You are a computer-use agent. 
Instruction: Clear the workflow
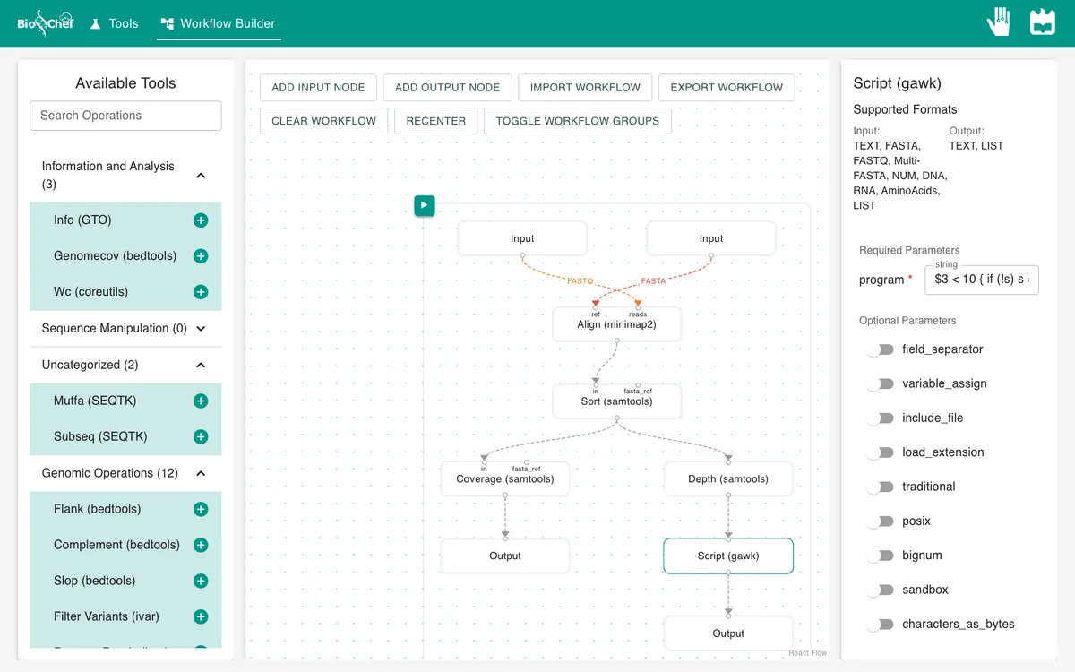(324, 121)
